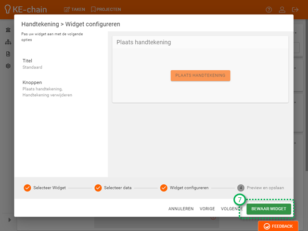Open the settings gear sidebar icon

pos(8,66)
